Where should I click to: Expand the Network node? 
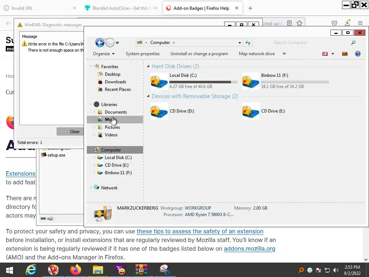point(90,188)
